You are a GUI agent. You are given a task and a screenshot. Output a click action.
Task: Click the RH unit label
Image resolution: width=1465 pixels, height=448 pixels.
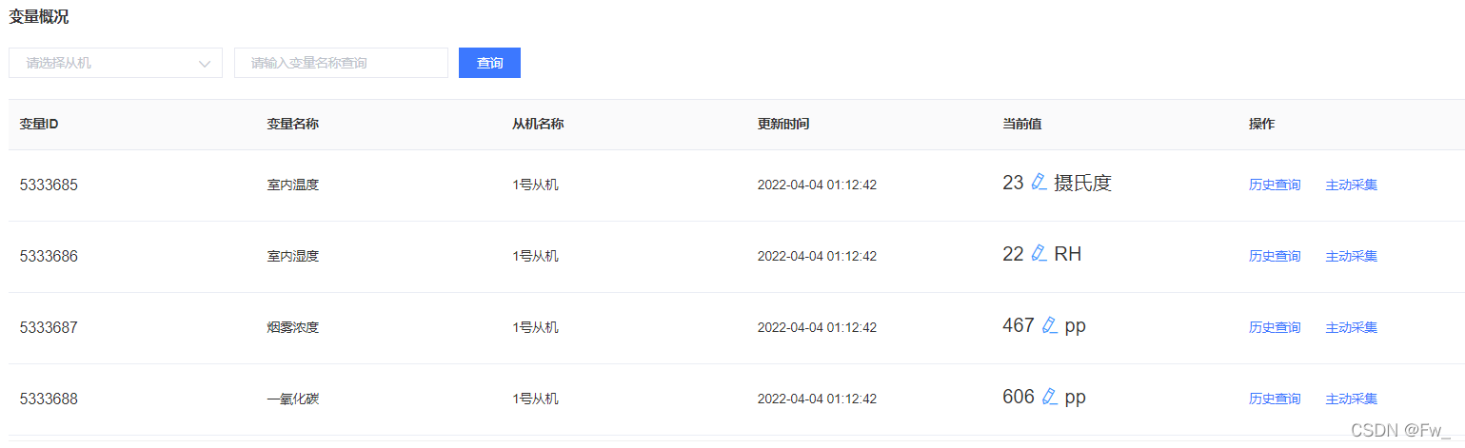tap(1068, 254)
